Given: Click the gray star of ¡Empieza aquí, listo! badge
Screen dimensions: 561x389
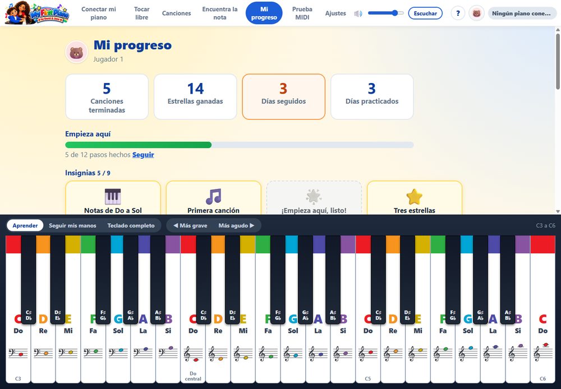Looking at the screenshot, I should pos(314,196).
